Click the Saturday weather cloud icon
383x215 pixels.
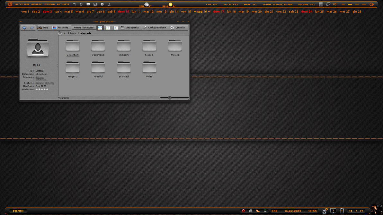pyautogui.click(x=147, y=4)
